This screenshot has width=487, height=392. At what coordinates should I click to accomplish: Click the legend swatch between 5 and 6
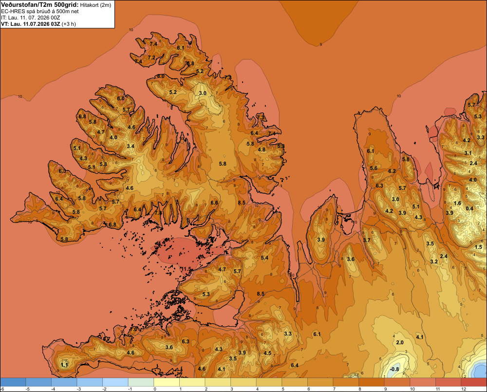coord(295,382)
